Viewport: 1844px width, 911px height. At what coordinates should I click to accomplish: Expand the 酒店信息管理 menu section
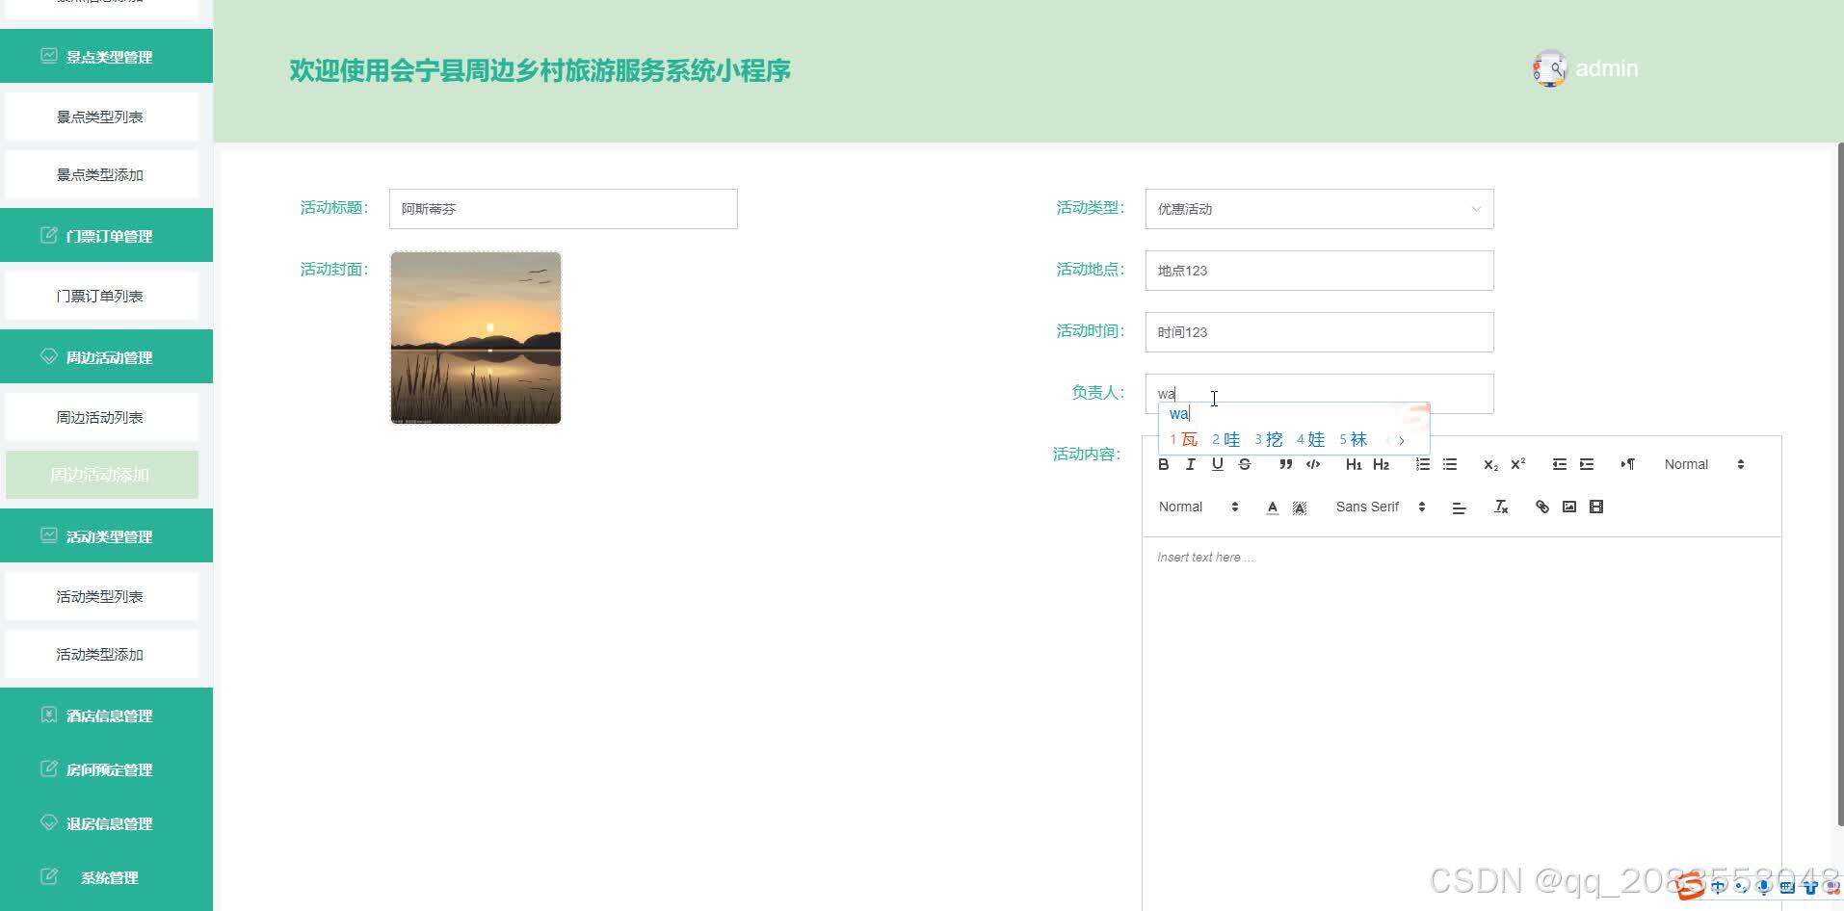pos(106,715)
